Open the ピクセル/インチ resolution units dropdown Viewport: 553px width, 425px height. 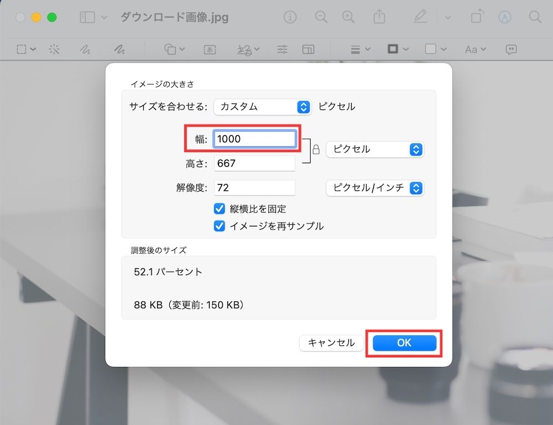(375, 188)
